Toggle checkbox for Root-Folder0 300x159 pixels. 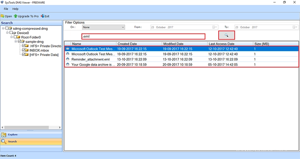(x=15, y=37)
